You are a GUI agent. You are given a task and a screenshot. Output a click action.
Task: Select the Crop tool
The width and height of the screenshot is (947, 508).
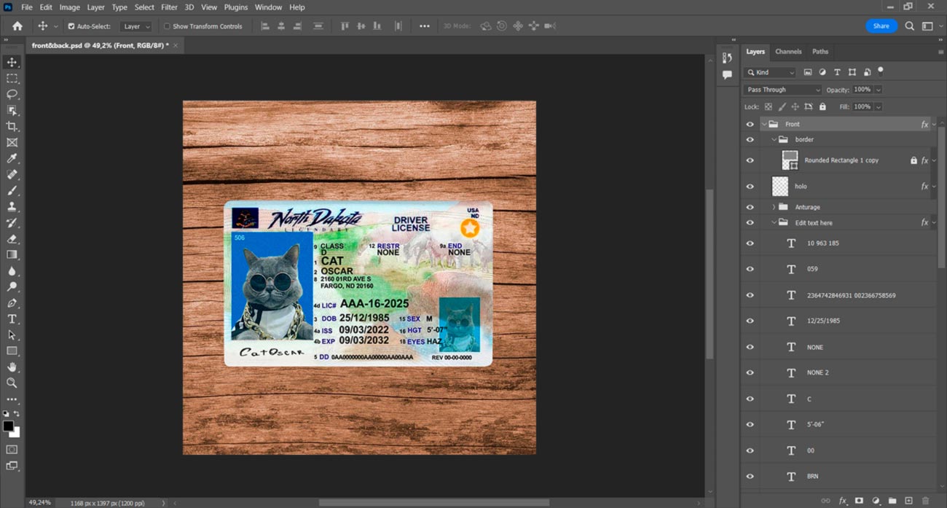pyautogui.click(x=12, y=127)
